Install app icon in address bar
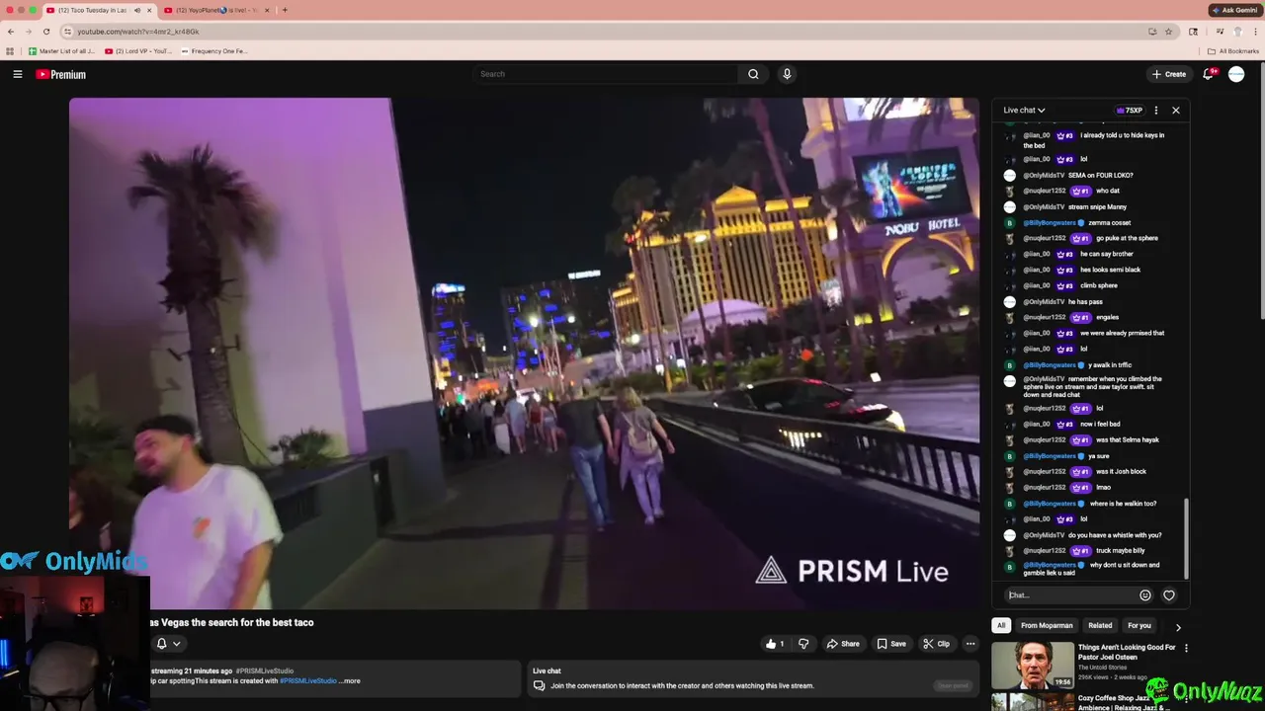This screenshot has height=711, width=1265. click(x=1152, y=32)
